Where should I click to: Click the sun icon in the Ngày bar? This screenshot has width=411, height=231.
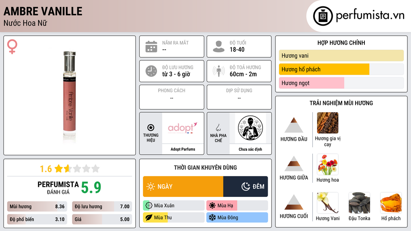(151, 186)
